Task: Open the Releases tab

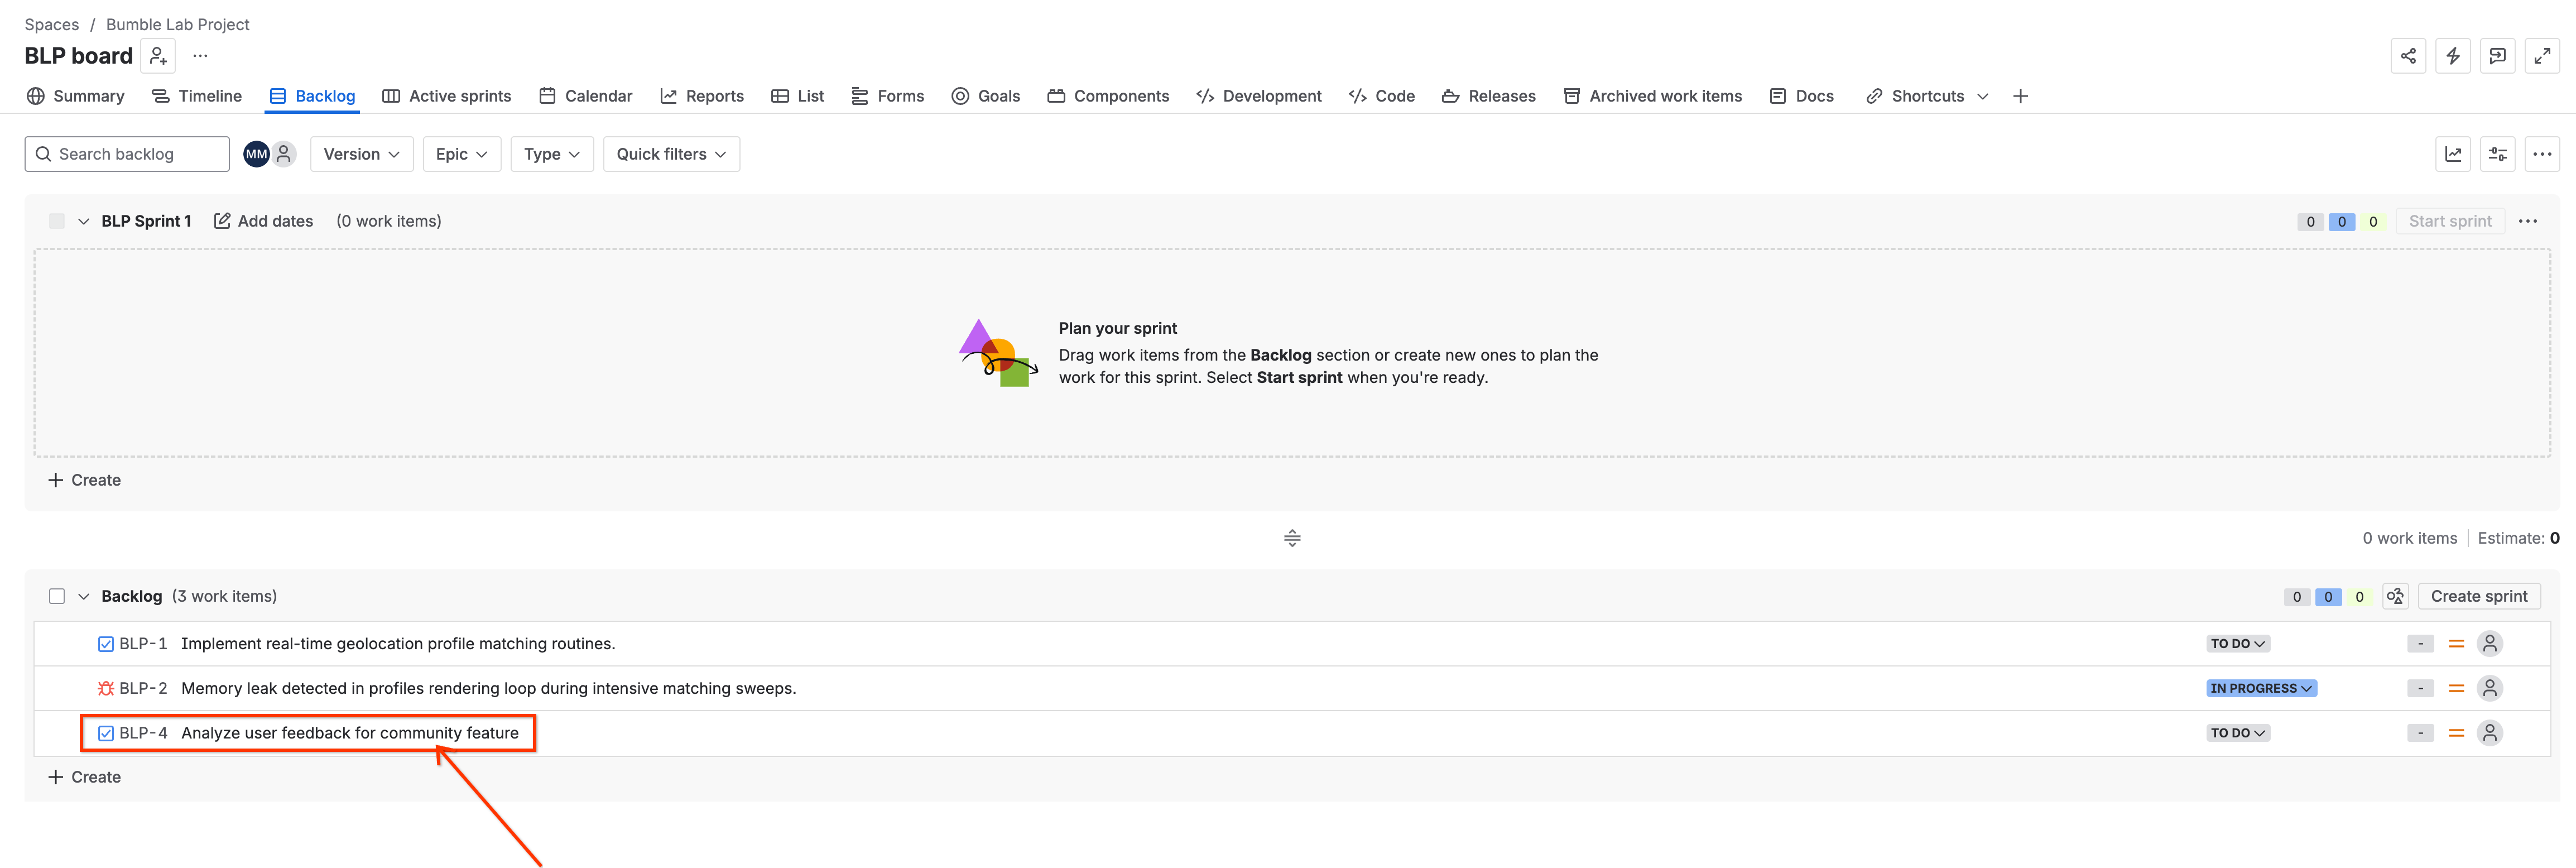Action: tap(1488, 96)
